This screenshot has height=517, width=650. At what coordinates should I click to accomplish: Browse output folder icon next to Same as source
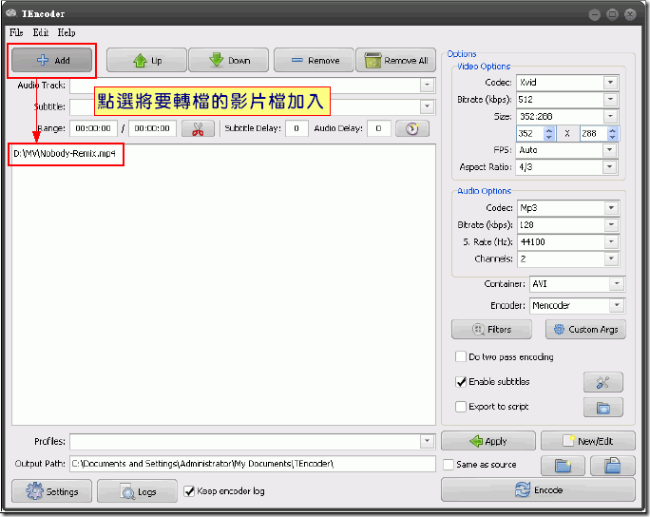[563, 465]
